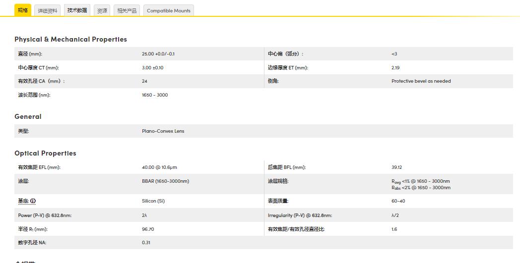
Task: Go to the 相关产品 tab
Action: point(127,10)
